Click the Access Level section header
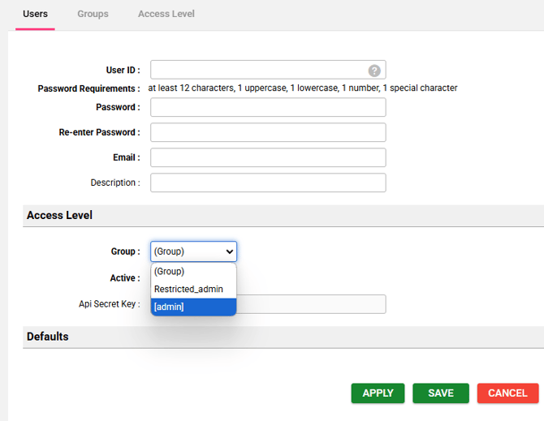 [x=59, y=216]
